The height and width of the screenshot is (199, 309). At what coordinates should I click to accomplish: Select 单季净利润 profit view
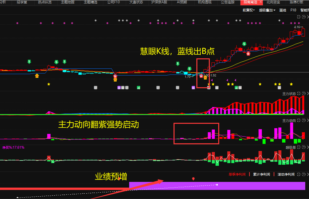[237, 174]
